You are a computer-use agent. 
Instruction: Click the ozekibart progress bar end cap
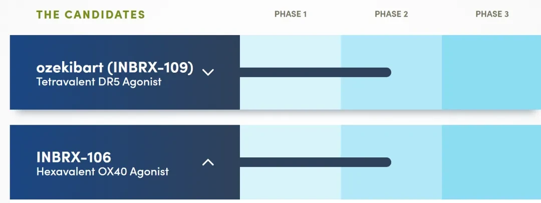point(386,72)
